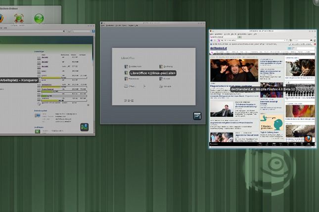Click the Konqueror application badge icon
Screen dimensions: 319x212
point(84,127)
